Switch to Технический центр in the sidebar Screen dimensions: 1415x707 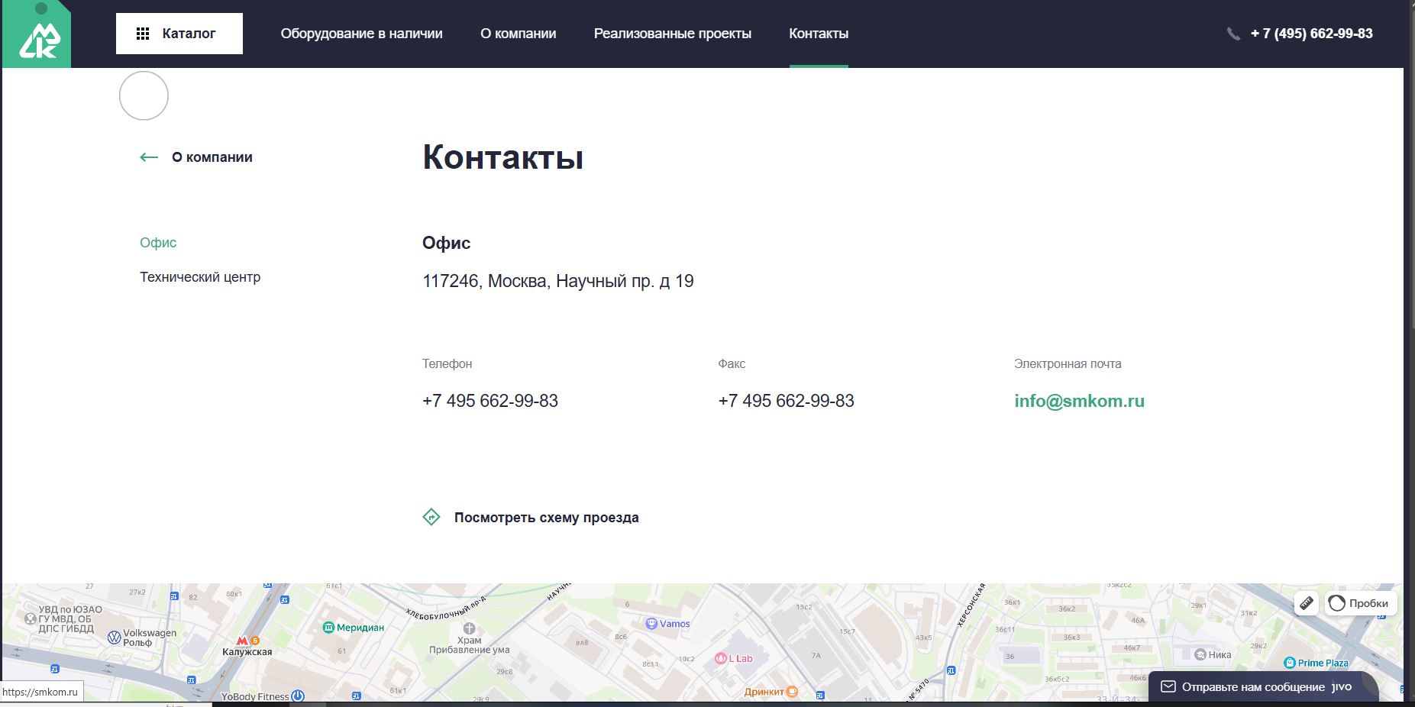pyautogui.click(x=200, y=277)
